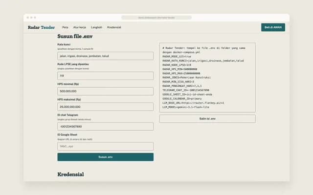Image resolution: width=313 pixels, height=195 pixels.
Task: Focus the ID Google Sheet field
Action: [x=106, y=146]
